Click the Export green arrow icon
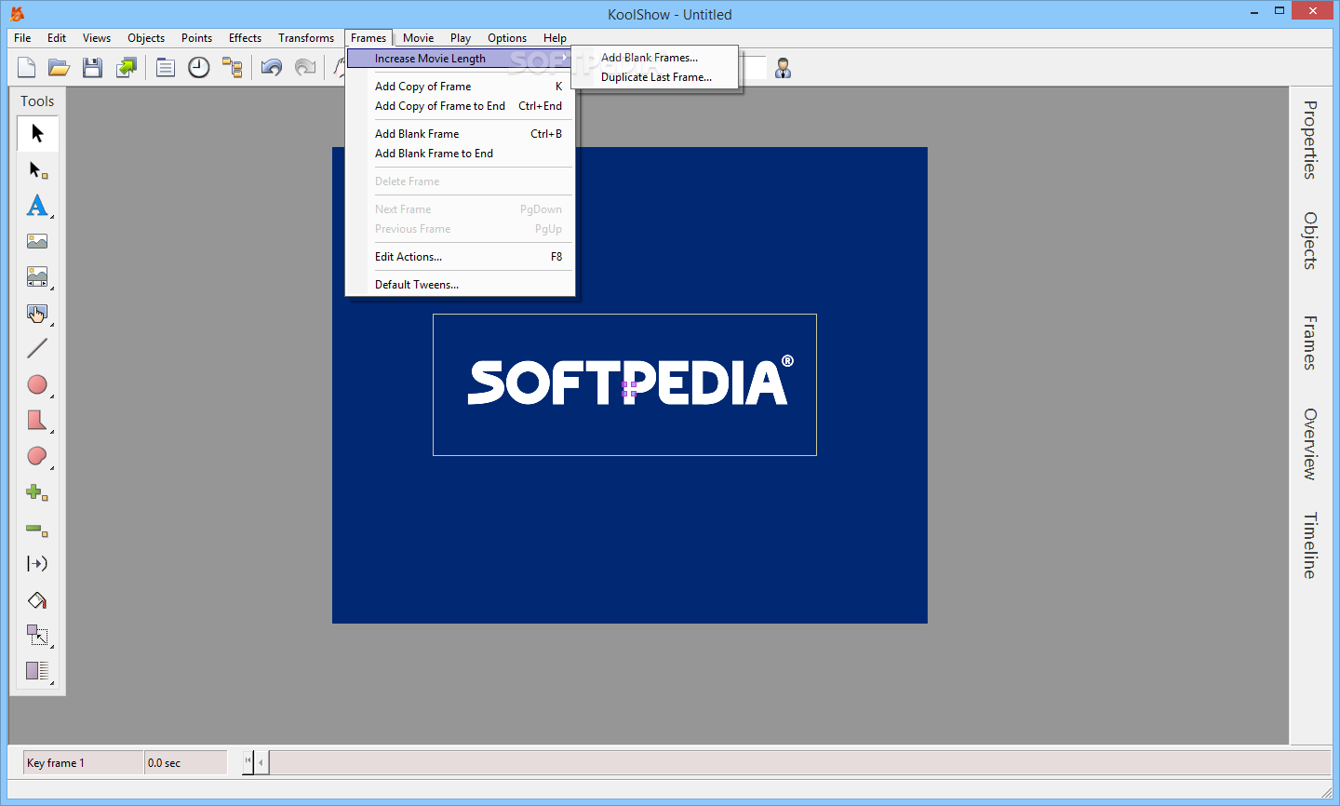 (x=126, y=67)
